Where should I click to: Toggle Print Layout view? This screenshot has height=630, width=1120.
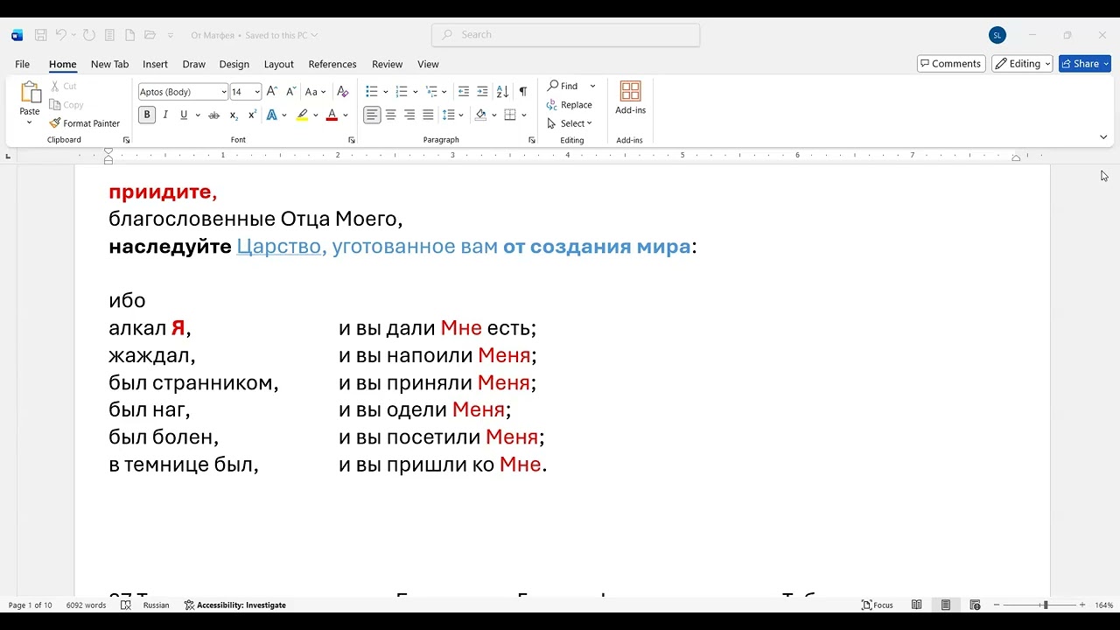946,605
